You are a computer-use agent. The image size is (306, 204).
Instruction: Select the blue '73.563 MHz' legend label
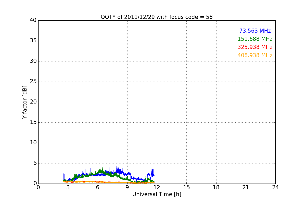[255, 31]
